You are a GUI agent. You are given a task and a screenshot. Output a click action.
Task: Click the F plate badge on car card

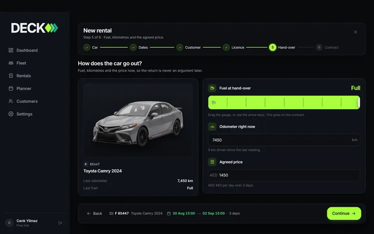[86, 164]
